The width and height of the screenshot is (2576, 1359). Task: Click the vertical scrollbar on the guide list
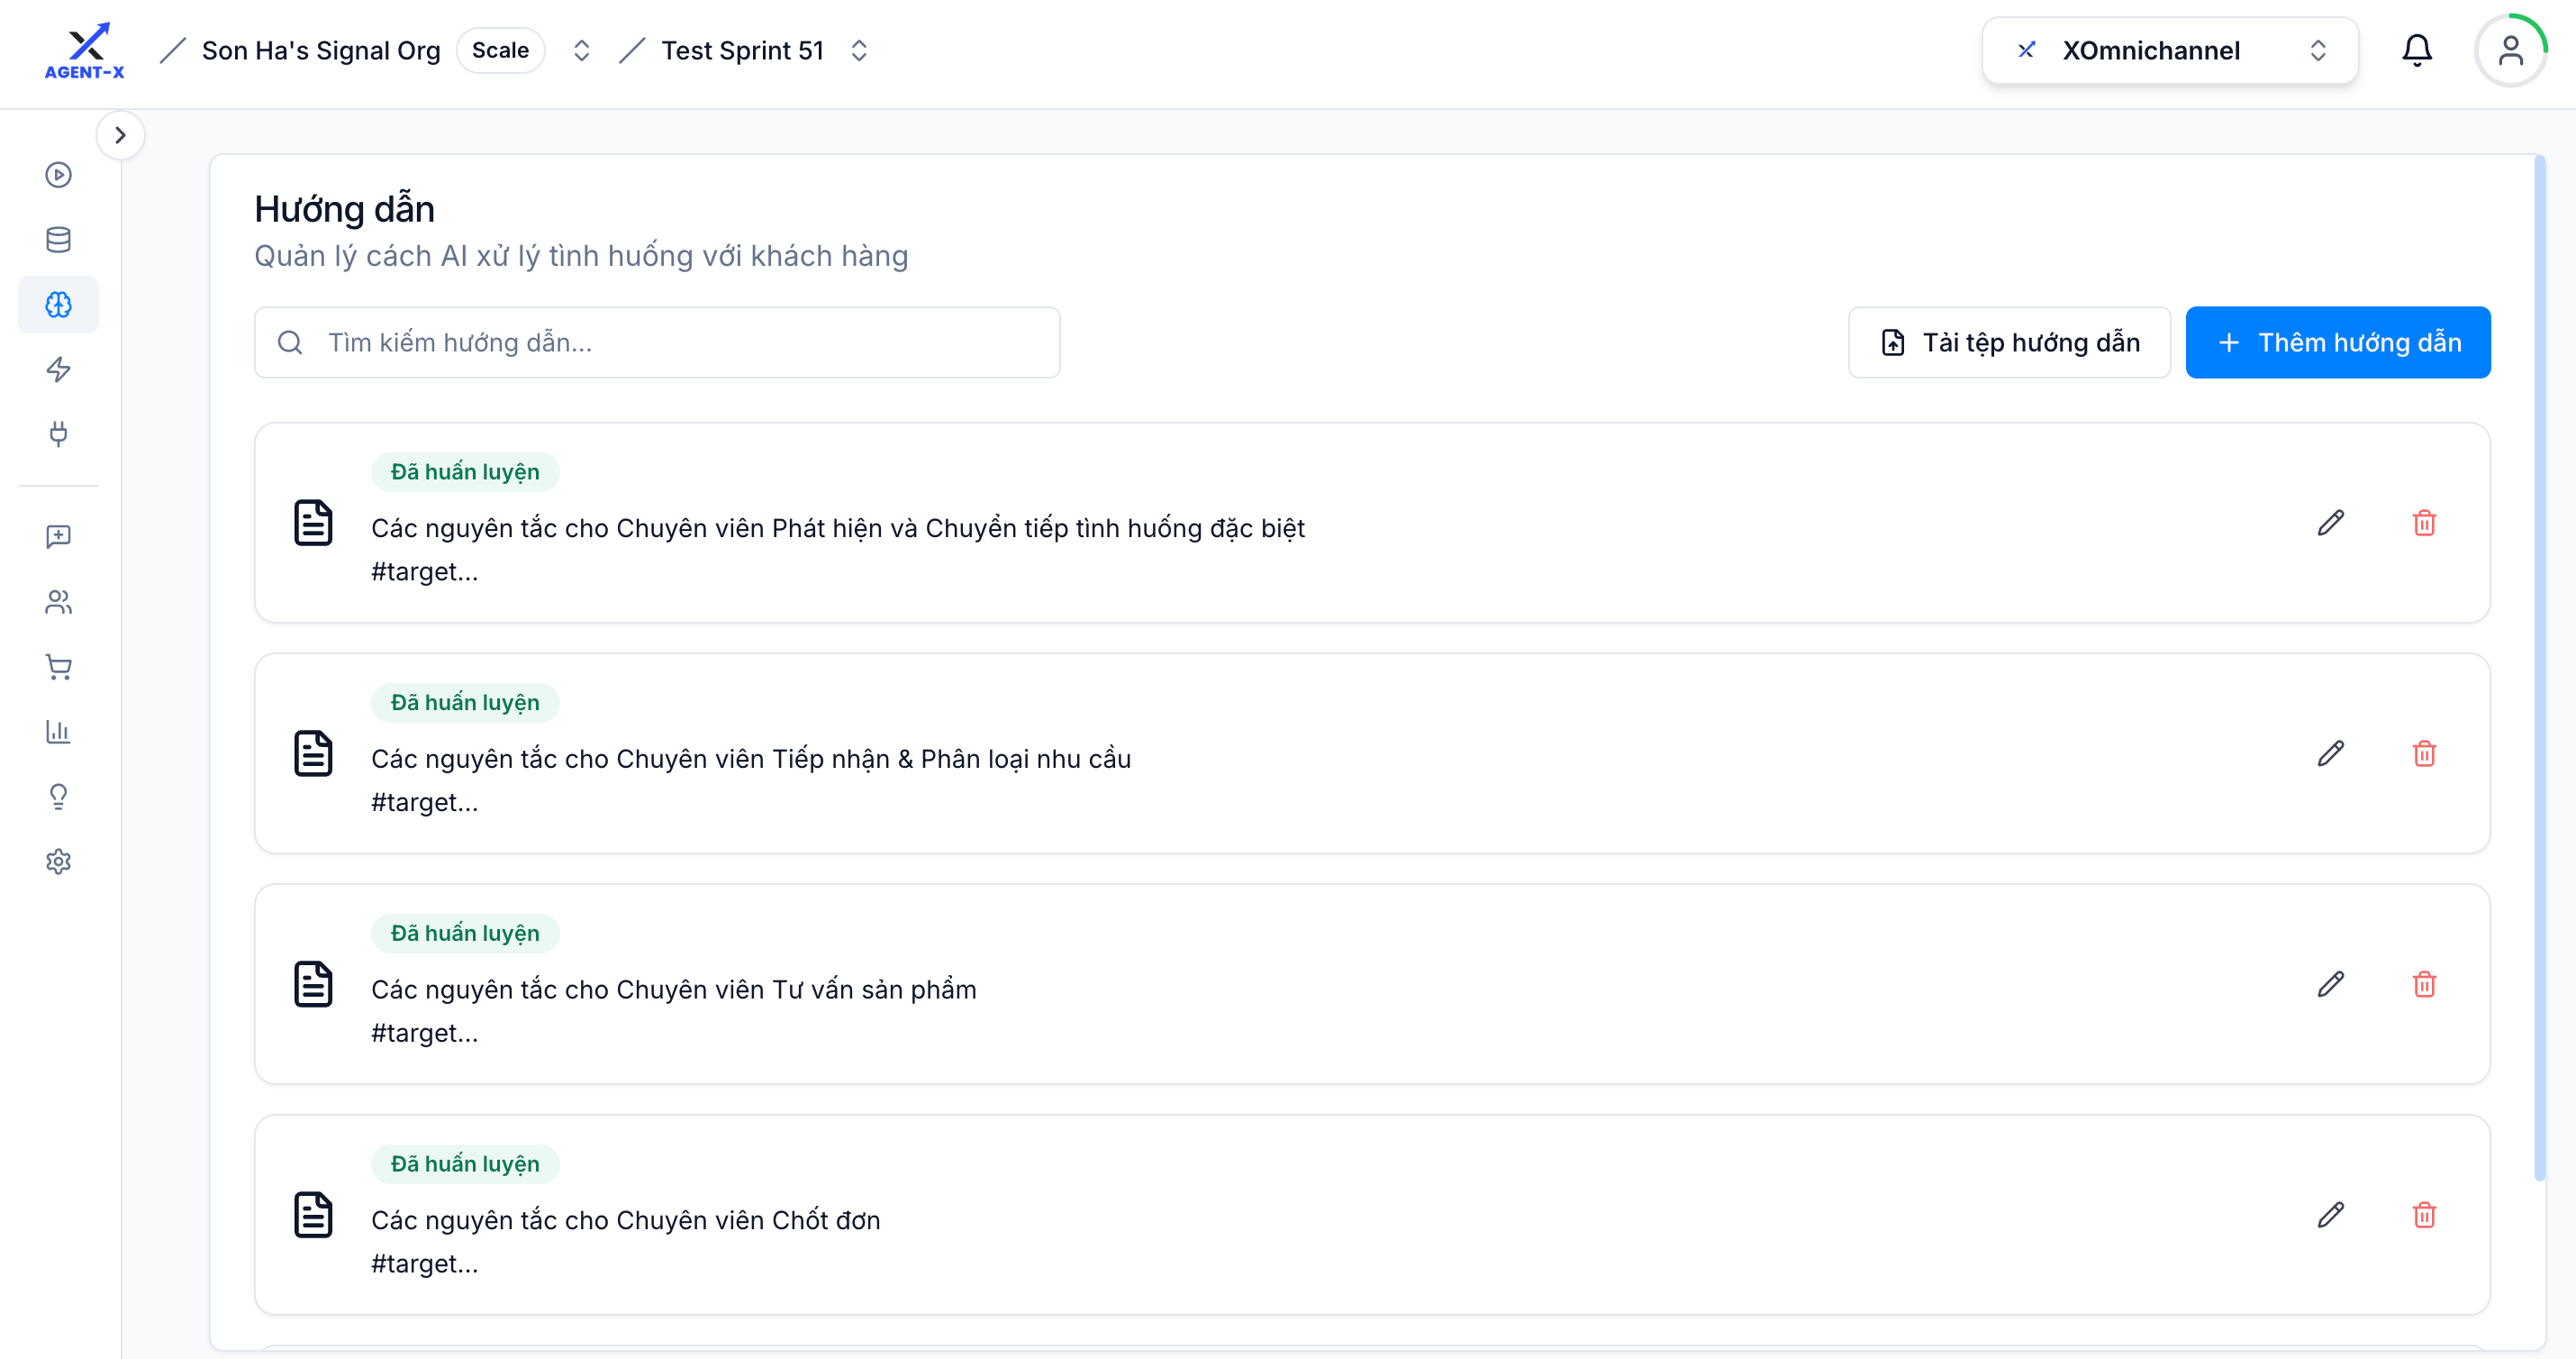coord(2539,668)
